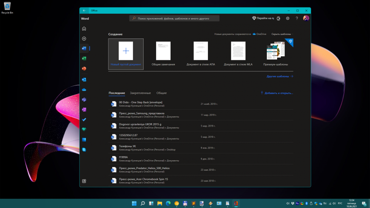The width and height of the screenshot is (370, 208).
Task: Open the OneDrive save location selector
Action: pos(259,34)
